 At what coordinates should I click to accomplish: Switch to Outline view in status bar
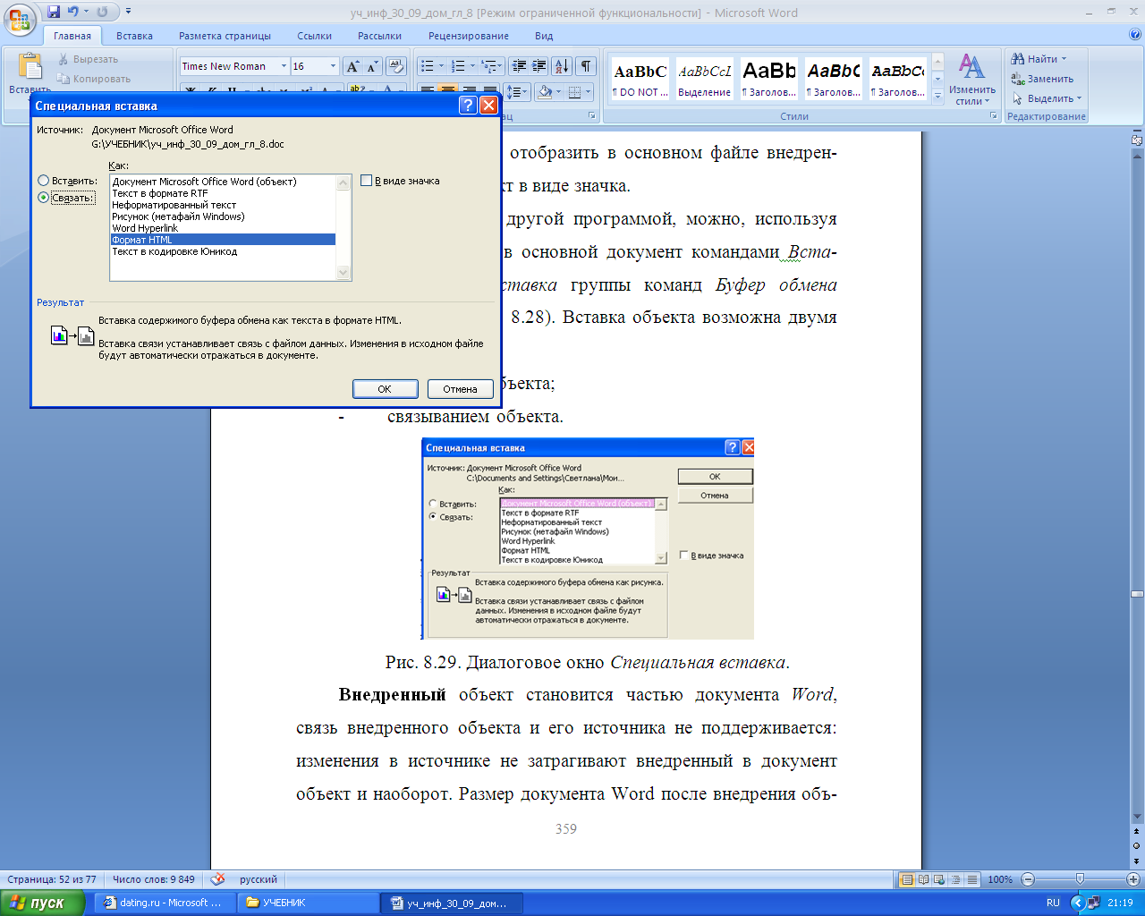[956, 879]
